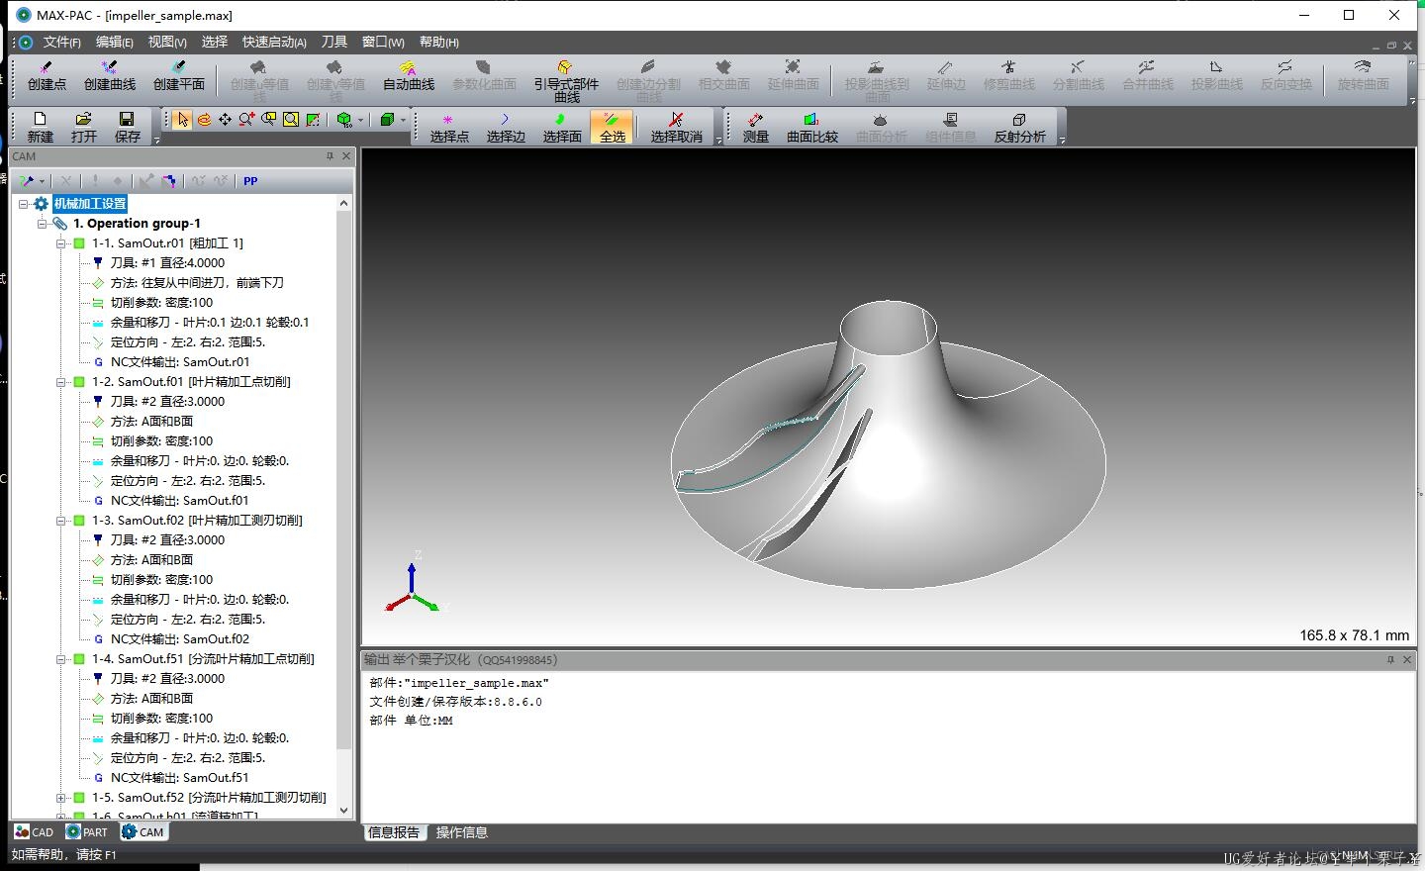This screenshot has height=871, width=1425.
Task: Close the output 输出 panel
Action: 1407,659
